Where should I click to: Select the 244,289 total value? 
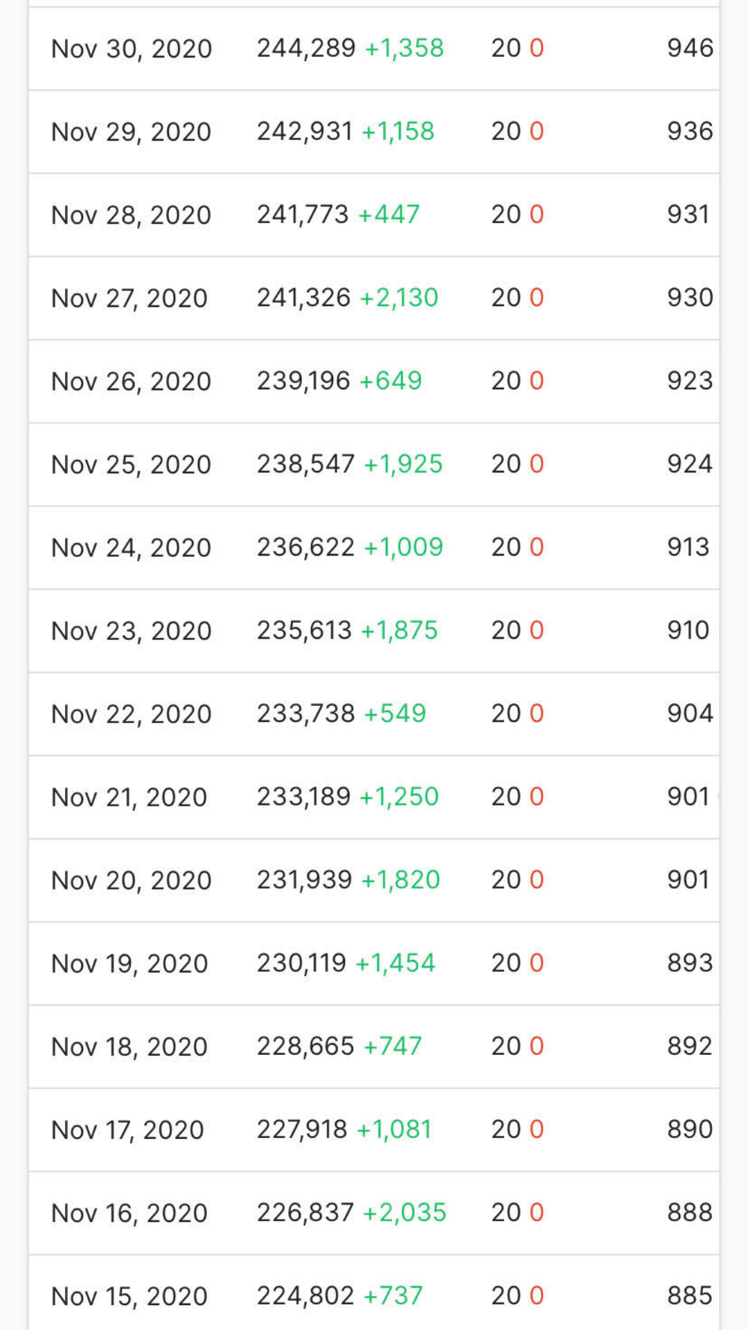[306, 48]
